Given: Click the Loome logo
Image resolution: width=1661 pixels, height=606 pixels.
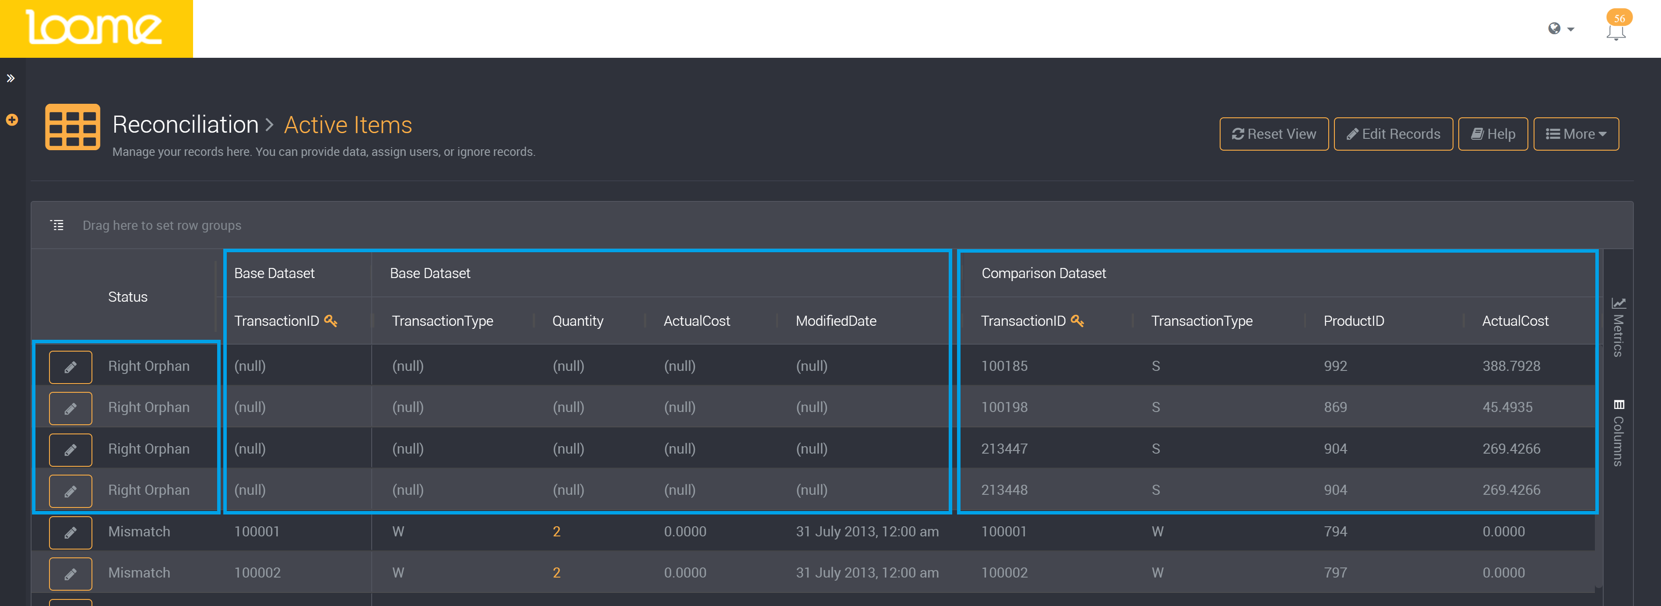Looking at the screenshot, I should click(95, 28).
